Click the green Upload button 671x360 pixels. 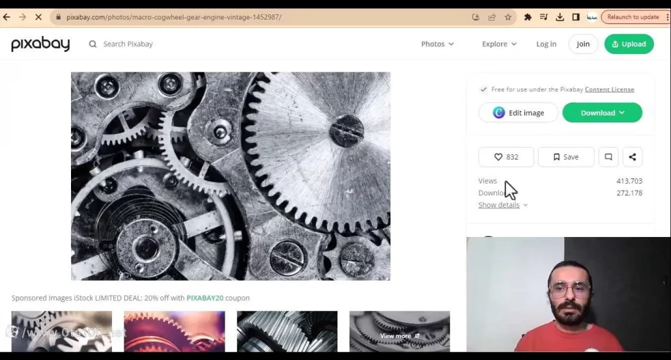[629, 44]
